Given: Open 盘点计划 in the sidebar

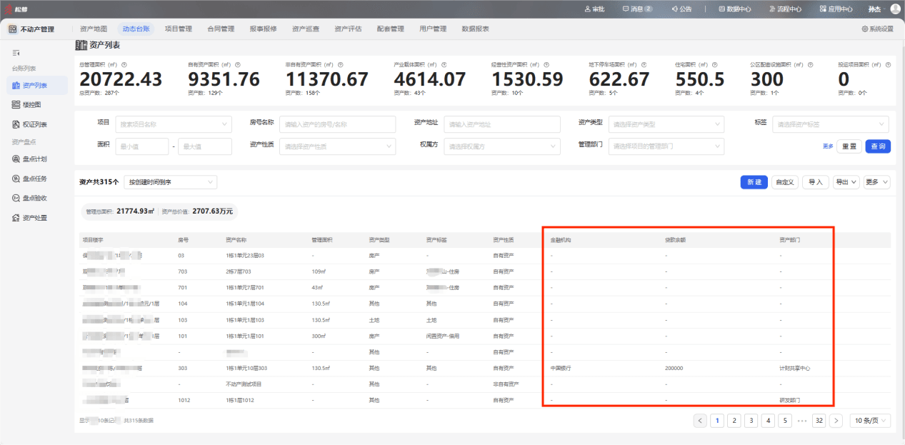Looking at the screenshot, I should (29, 159).
